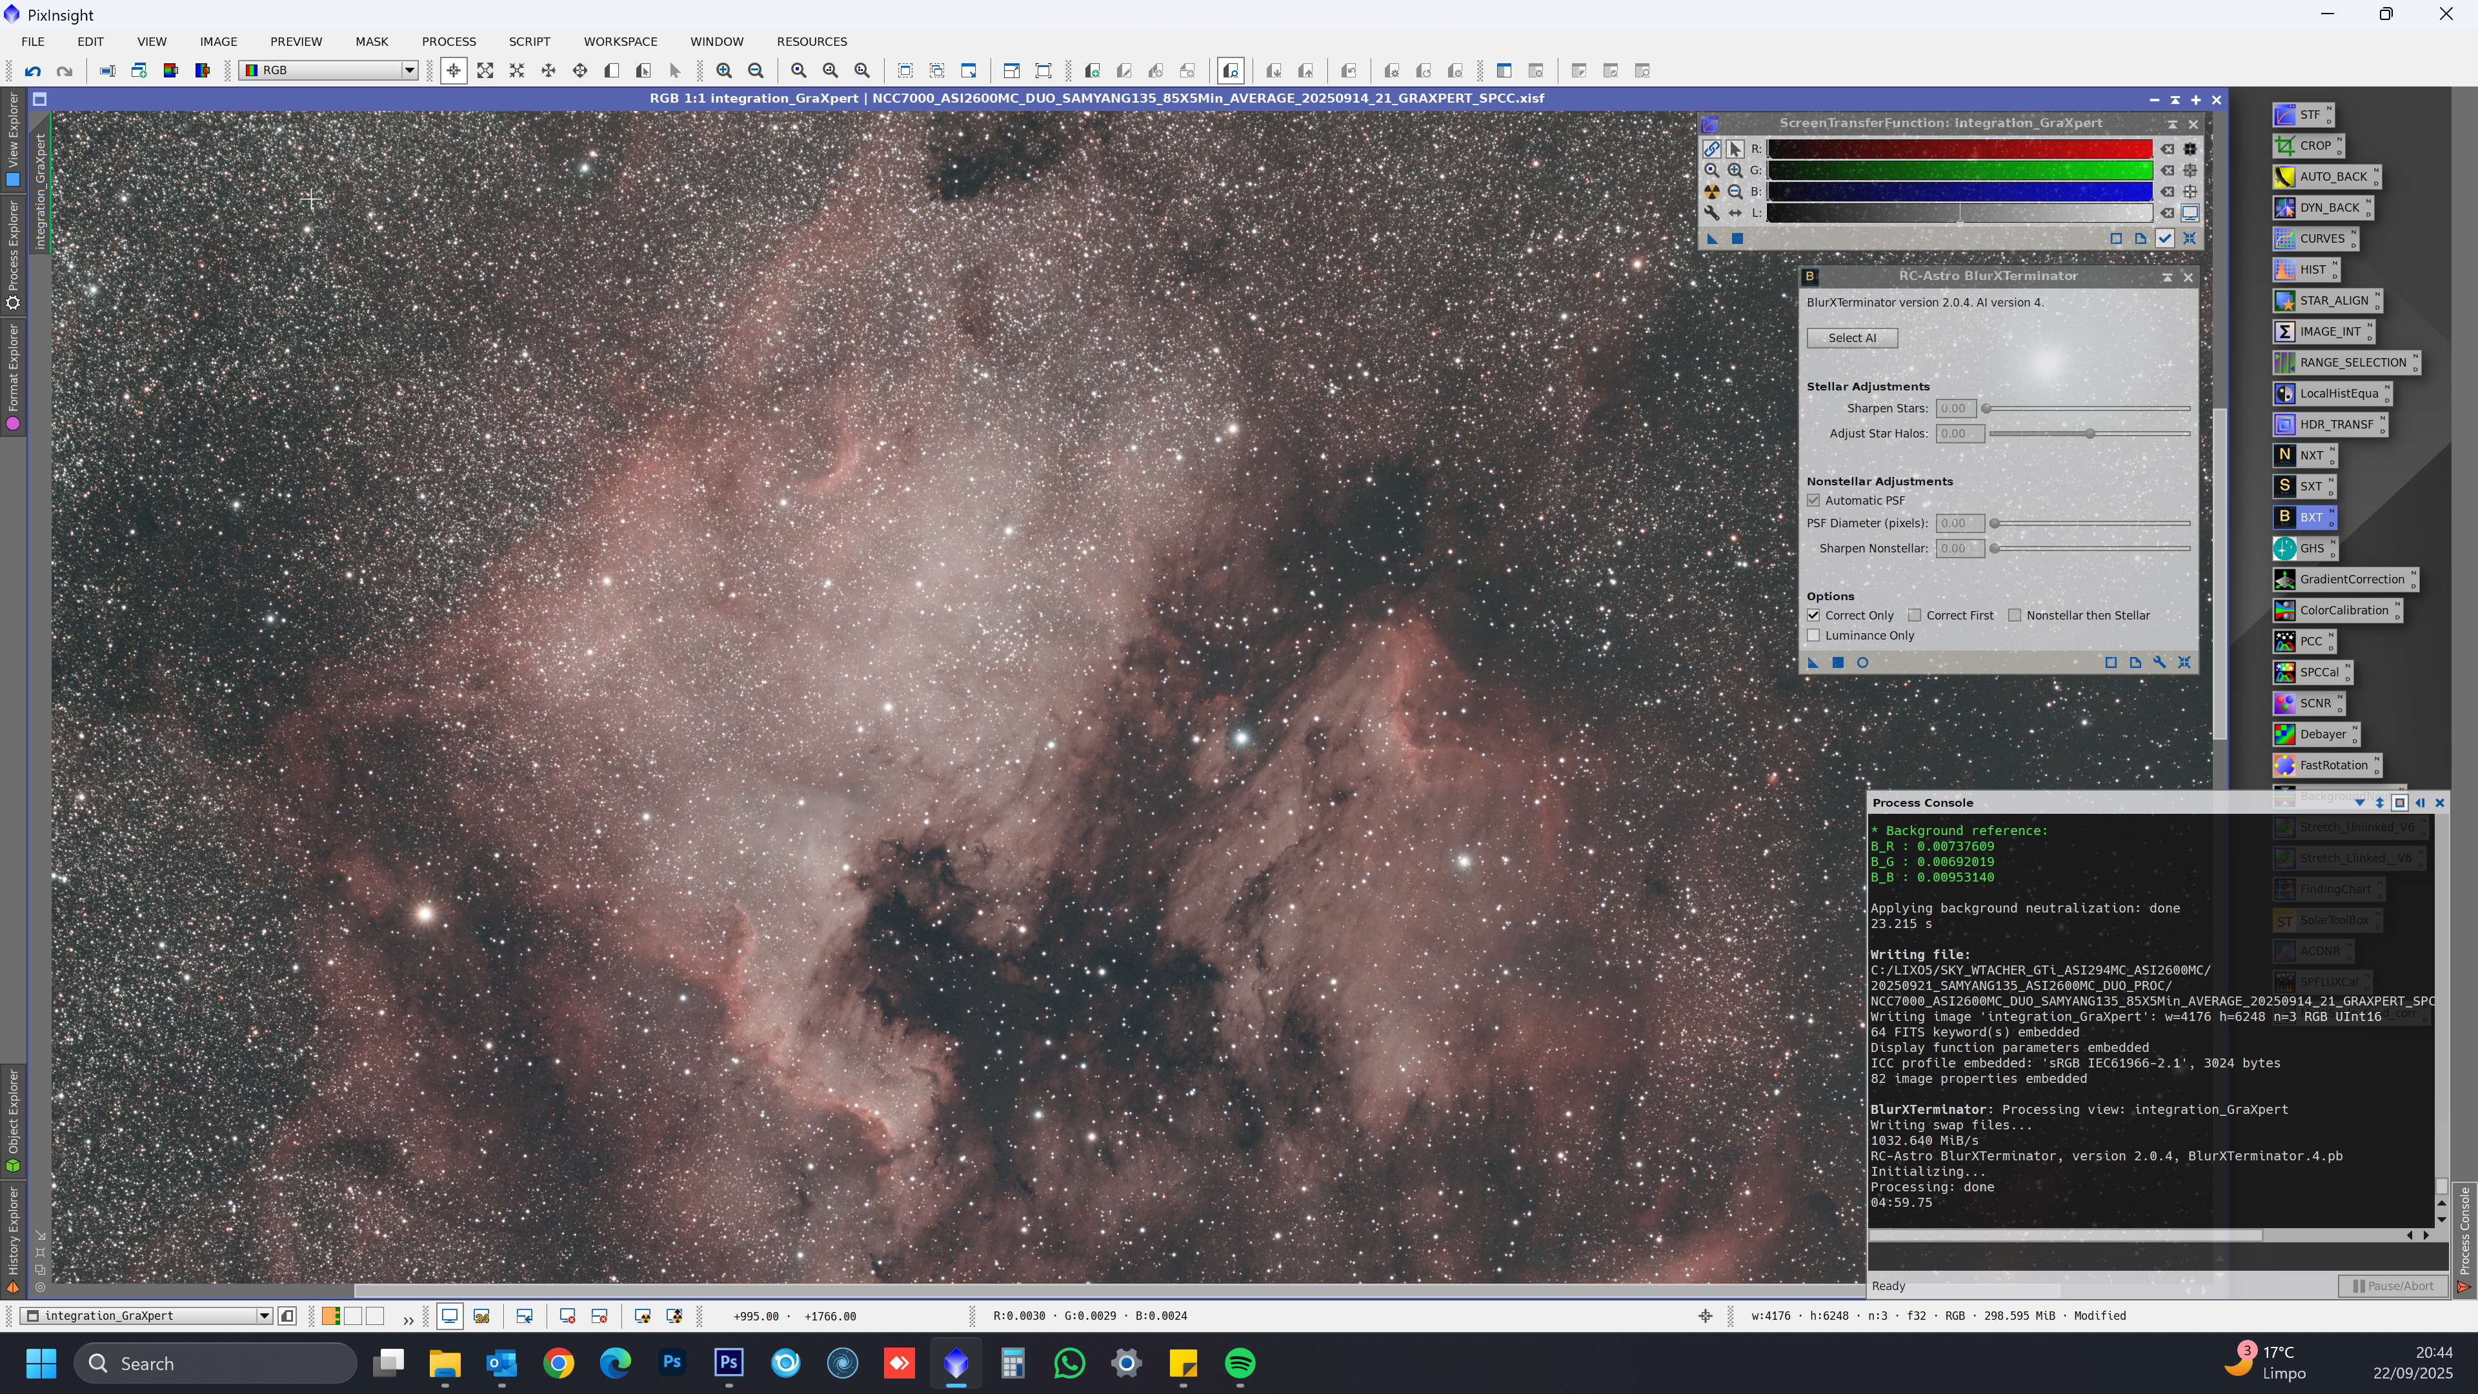
Task: Expand the hidden view toolbar chevron
Action: coord(408,1319)
